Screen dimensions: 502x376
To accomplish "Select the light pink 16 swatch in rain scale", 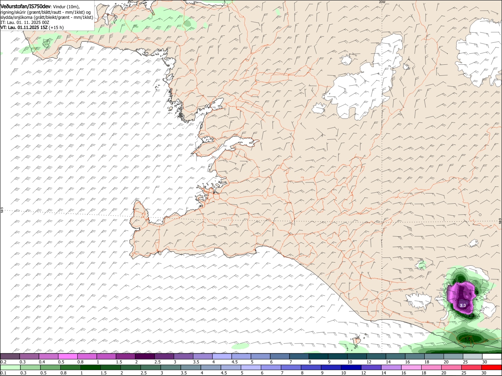I will (x=412, y=367).
